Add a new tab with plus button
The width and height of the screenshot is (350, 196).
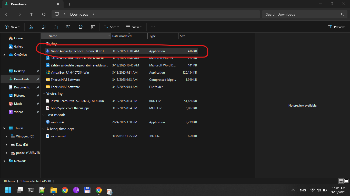(x=69, y=4)
